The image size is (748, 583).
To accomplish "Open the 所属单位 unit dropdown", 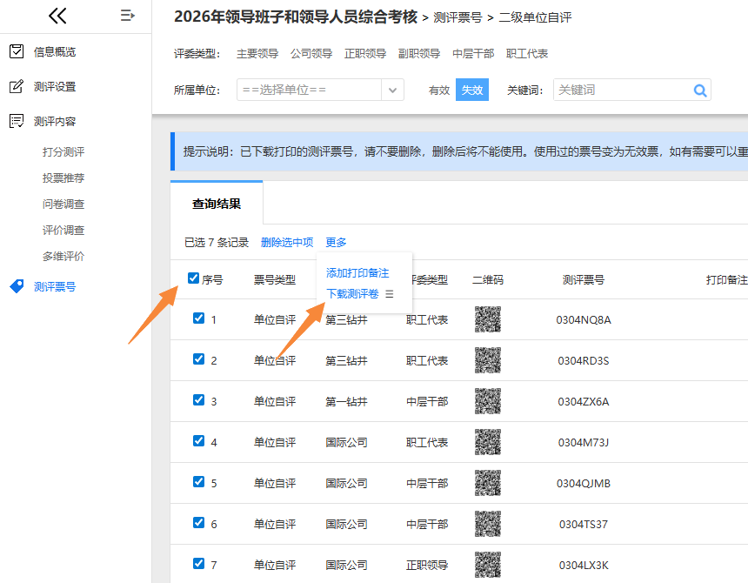I will 320,90.
